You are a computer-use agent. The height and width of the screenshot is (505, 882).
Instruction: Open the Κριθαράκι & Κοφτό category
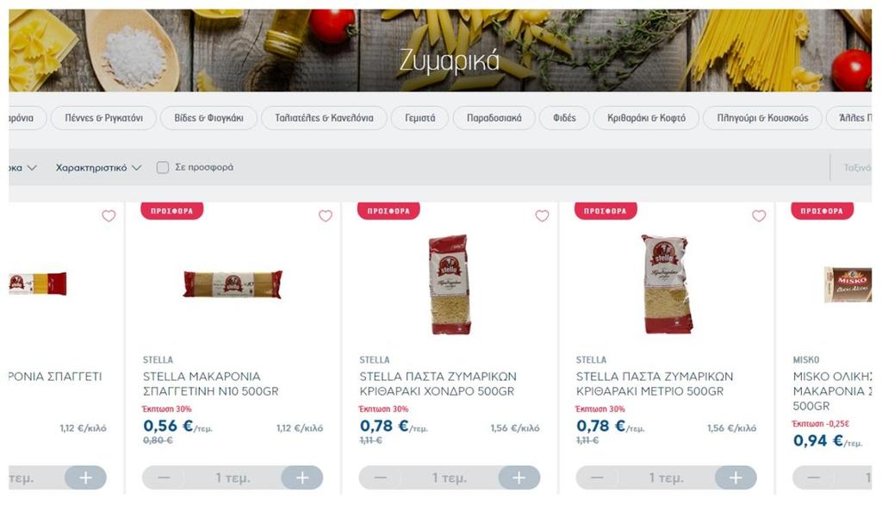point(646,118)
